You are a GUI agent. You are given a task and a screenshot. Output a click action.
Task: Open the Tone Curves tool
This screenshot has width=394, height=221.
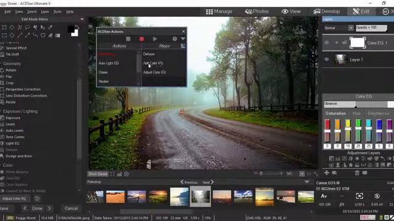click(x=15, y=137)
